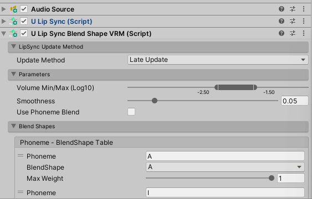
Task: Disable the Audio Source component checkbox
Action: (24, 9)
